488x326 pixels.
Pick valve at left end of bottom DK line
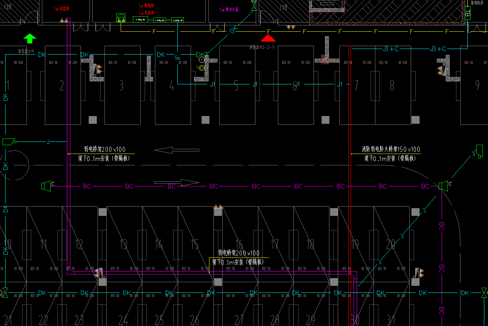point(5,293)
